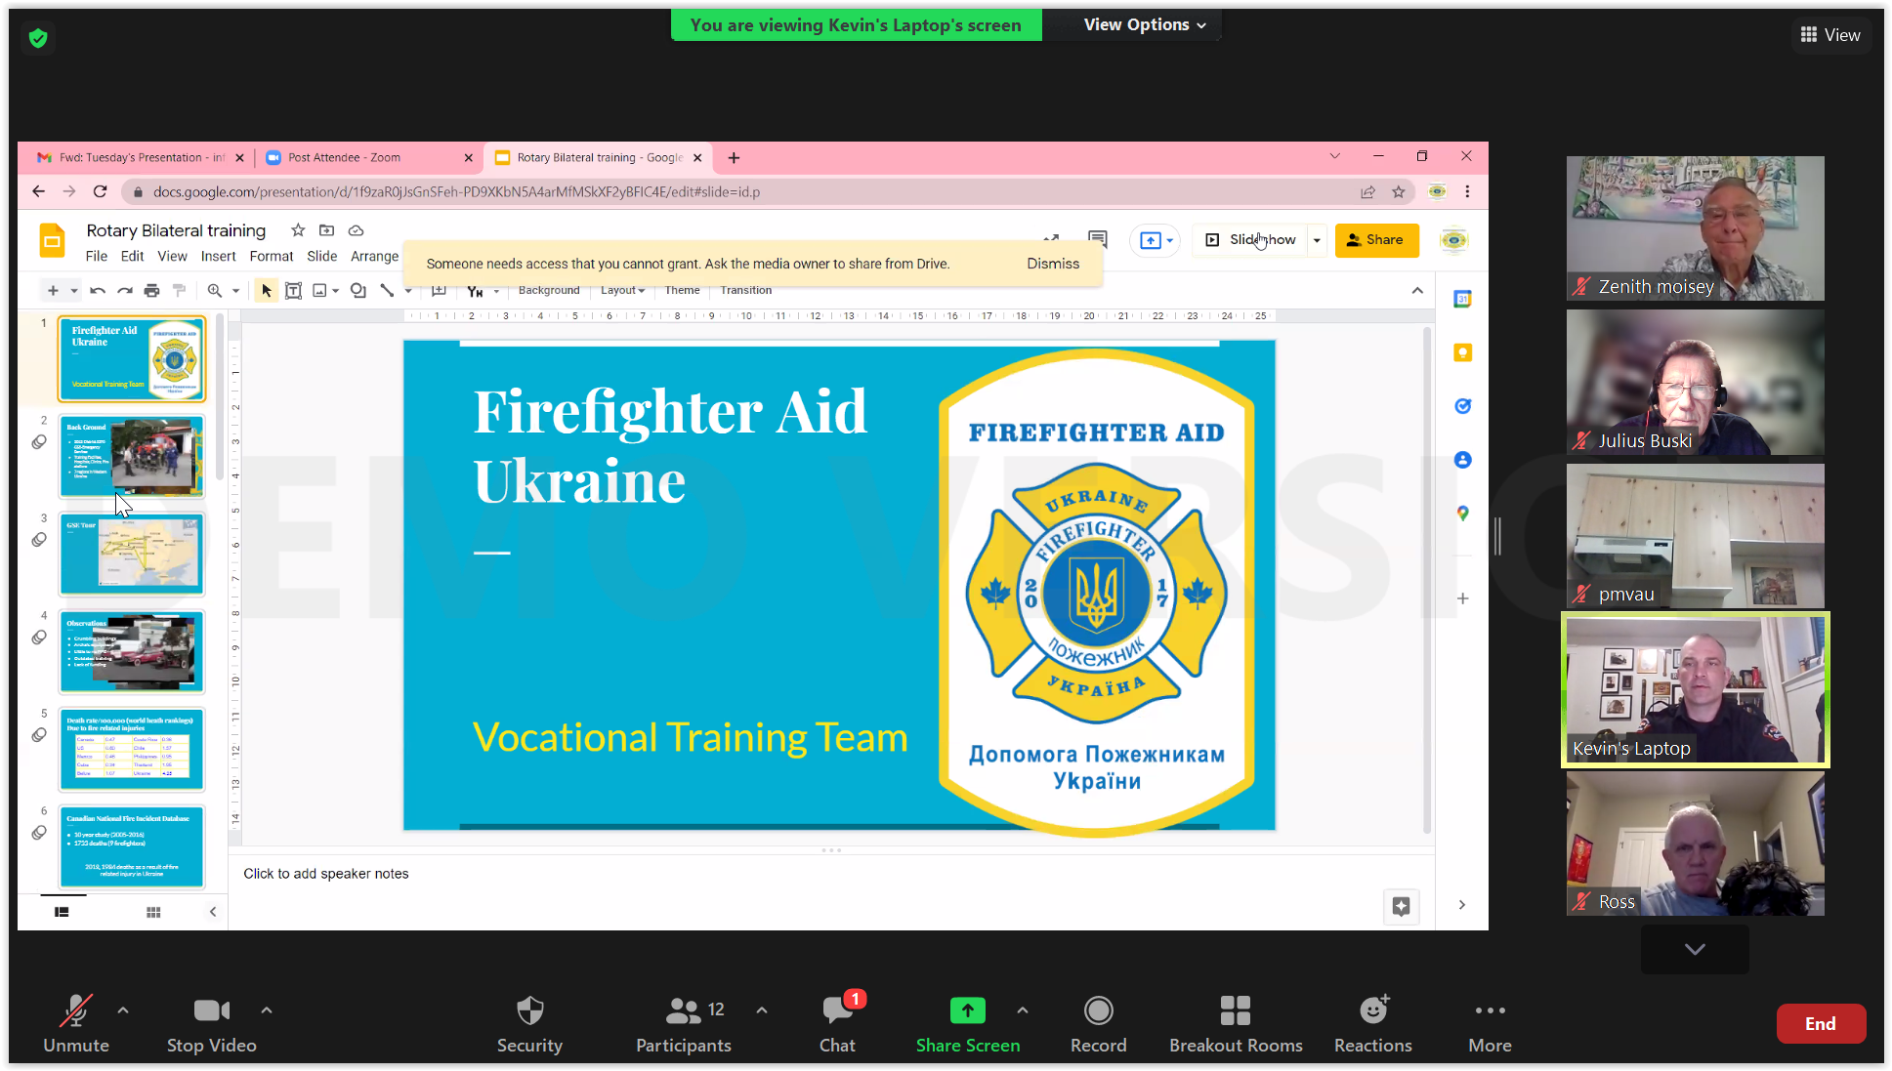Click the green encryption shield icon
The width and height of the screenshot is (1892, 1071).
tap(38, 38)
